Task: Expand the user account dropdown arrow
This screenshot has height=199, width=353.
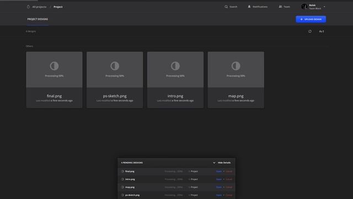Action: coord(324,7)
